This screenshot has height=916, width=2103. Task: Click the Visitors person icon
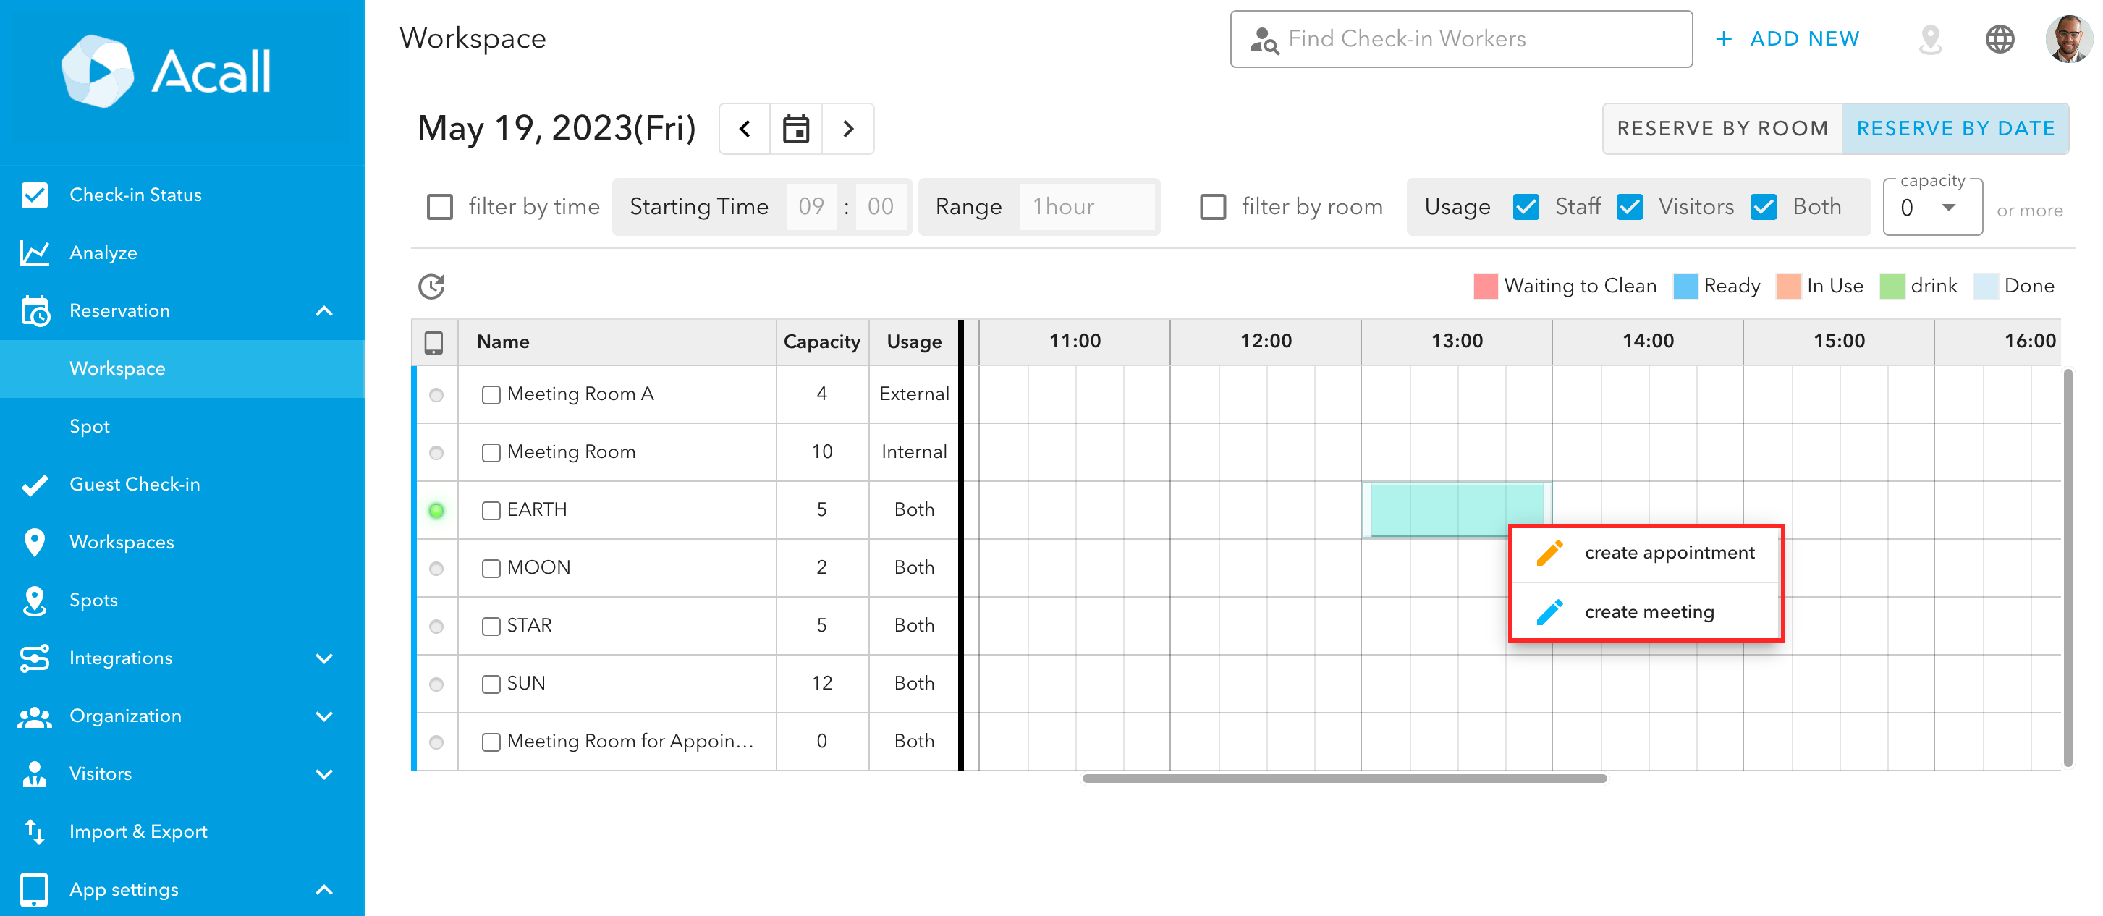(34, 774)
